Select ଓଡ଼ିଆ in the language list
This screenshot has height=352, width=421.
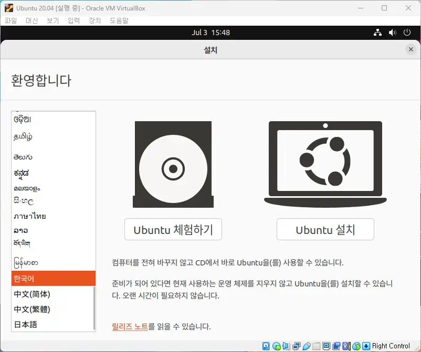click(54, 119)
